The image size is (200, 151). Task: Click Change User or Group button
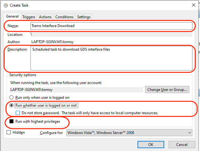[167, 90]
